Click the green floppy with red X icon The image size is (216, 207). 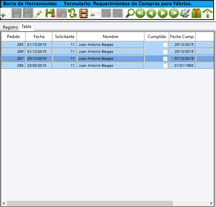(50, 13)
